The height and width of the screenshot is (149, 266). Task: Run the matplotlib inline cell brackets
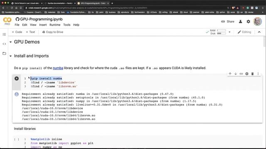tap(17, 139)
